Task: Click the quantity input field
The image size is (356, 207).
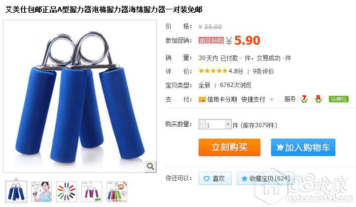Action: [x=215, y=124]
